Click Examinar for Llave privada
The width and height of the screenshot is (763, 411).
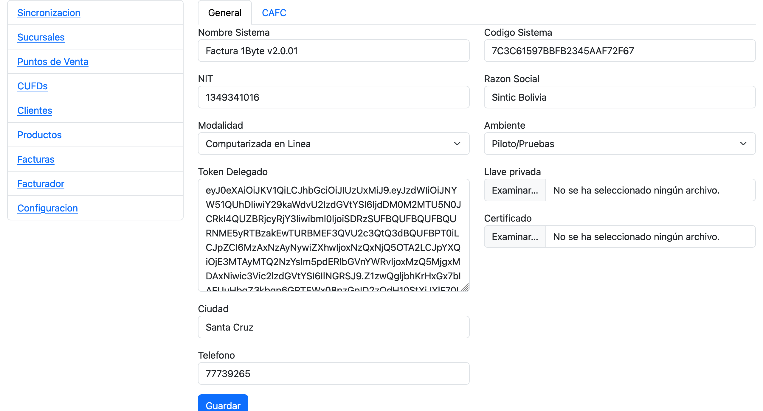[x=515, y=190]
